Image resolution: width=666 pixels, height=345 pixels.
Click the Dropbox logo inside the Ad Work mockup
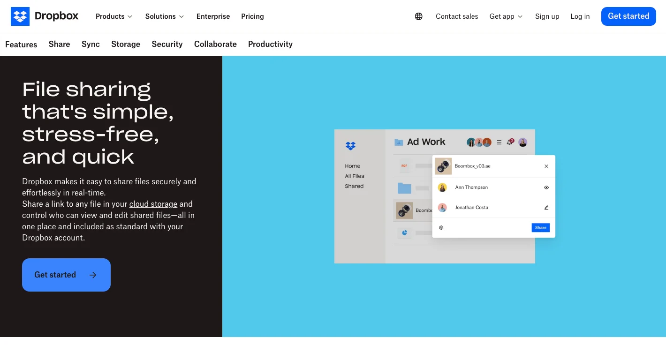tap(350, 146)
